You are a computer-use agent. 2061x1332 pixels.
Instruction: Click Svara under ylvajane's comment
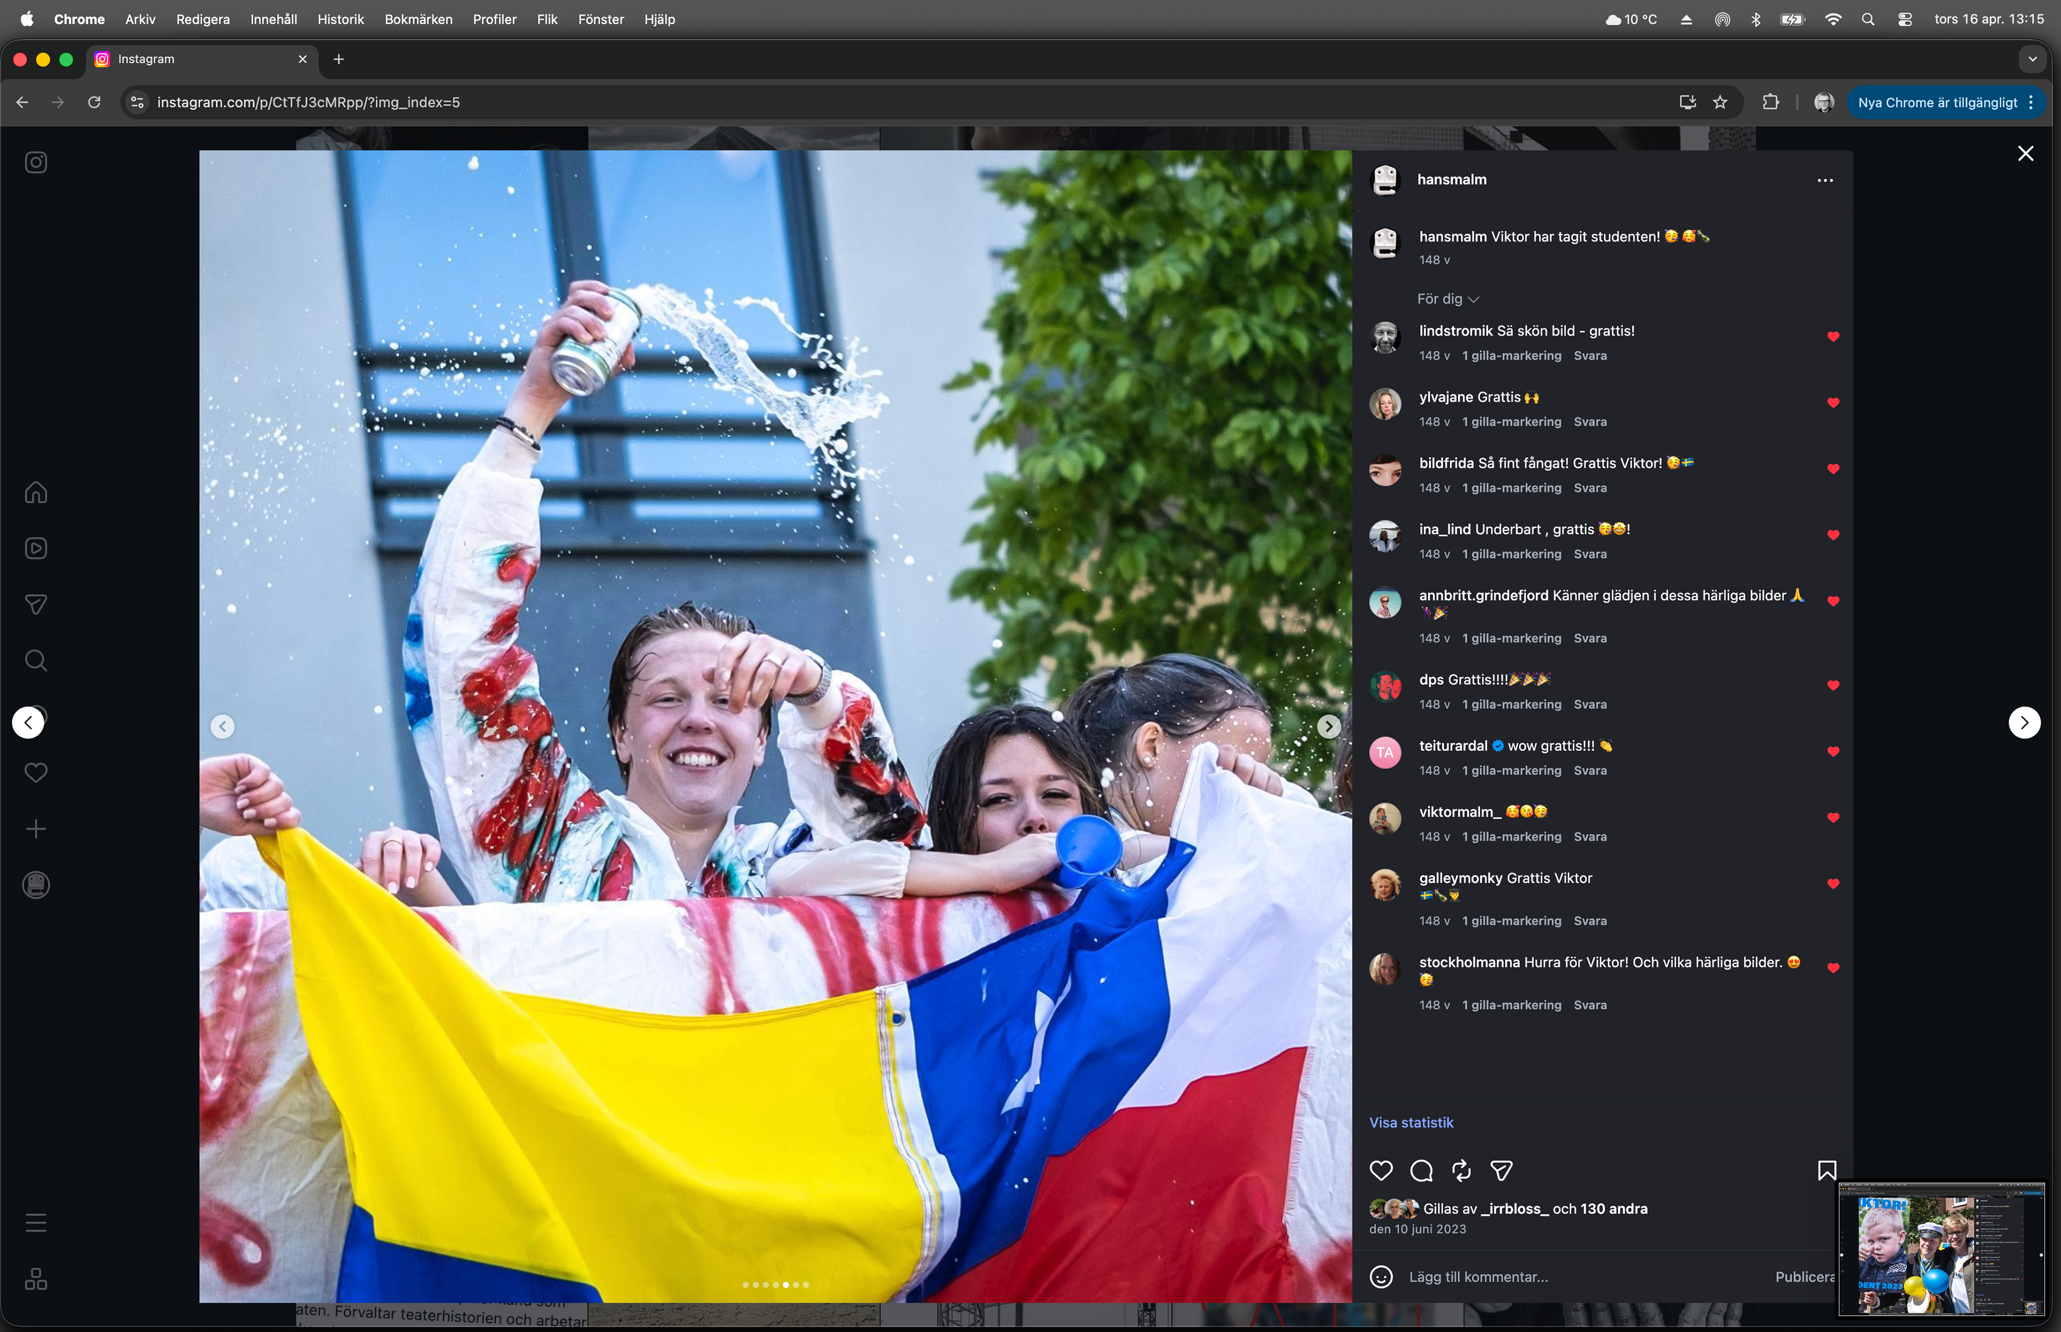point(1590,422)
